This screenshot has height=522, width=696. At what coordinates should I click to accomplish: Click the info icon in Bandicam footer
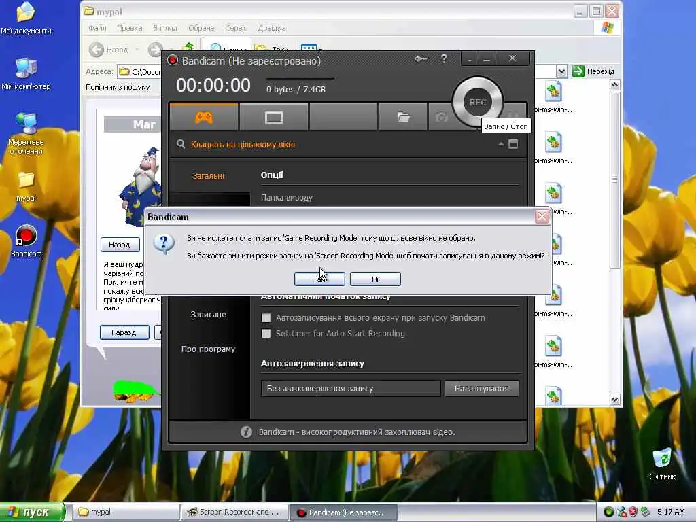[246, 432]
